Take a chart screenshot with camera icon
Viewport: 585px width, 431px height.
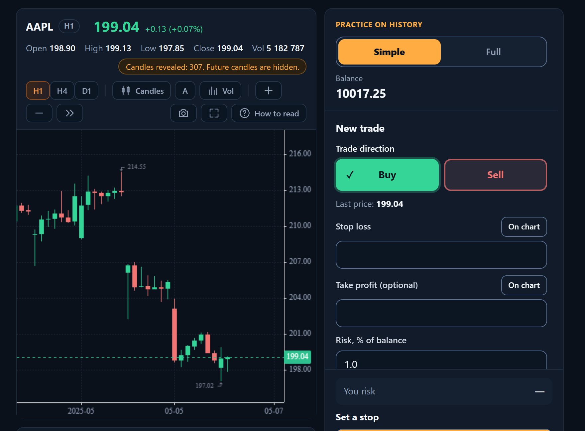click(183, 113)
